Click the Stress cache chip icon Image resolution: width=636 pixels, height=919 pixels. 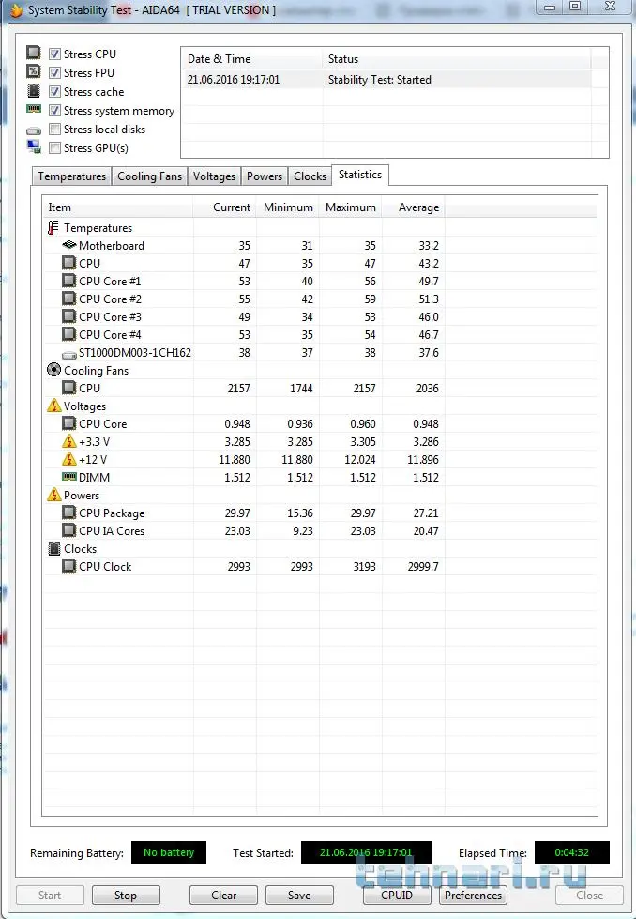pos(34,91)
